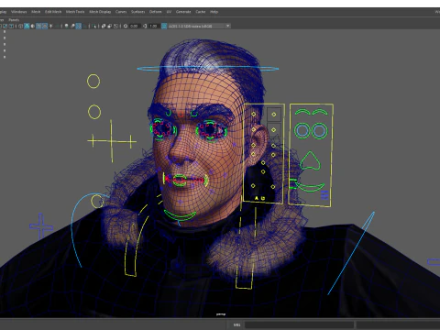The height and width of the screenshot is (330, 440).
Task: Open the Deform menu
Action: pyautogui.click(x=155, y=12)
